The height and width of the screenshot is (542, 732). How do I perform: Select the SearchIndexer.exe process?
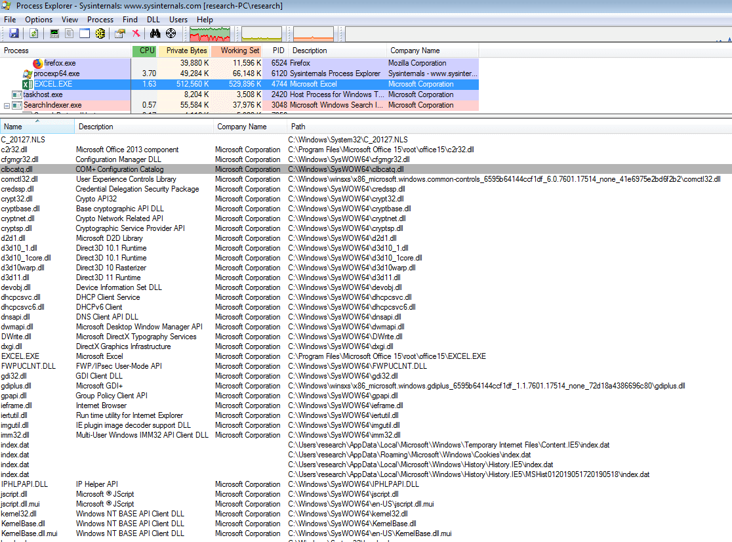coord(239,105)
